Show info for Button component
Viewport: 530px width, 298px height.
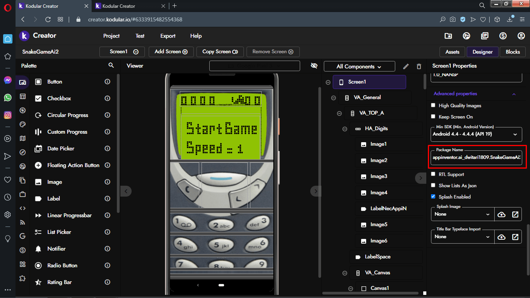tap(108, 82)
